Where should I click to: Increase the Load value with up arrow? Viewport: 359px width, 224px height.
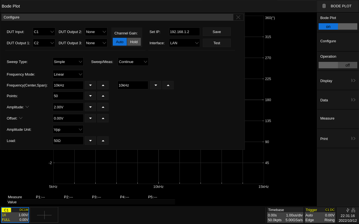pyautogui.click(x=103, y=141)
